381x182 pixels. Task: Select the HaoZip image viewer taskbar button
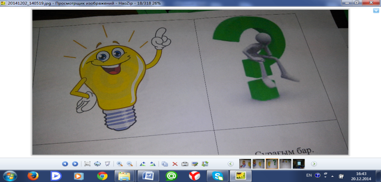coord(241,176)
